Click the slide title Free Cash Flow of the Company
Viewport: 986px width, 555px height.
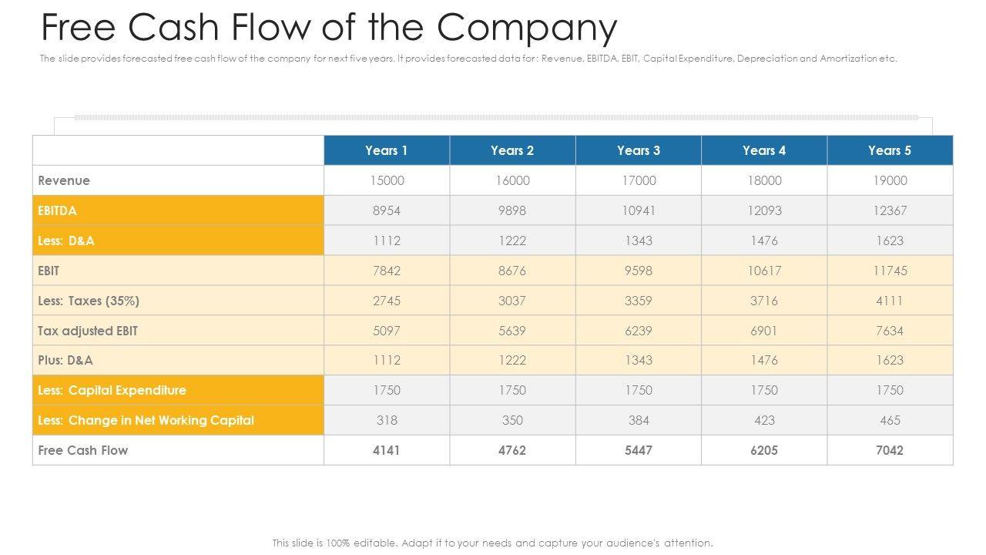click(329, 28)
